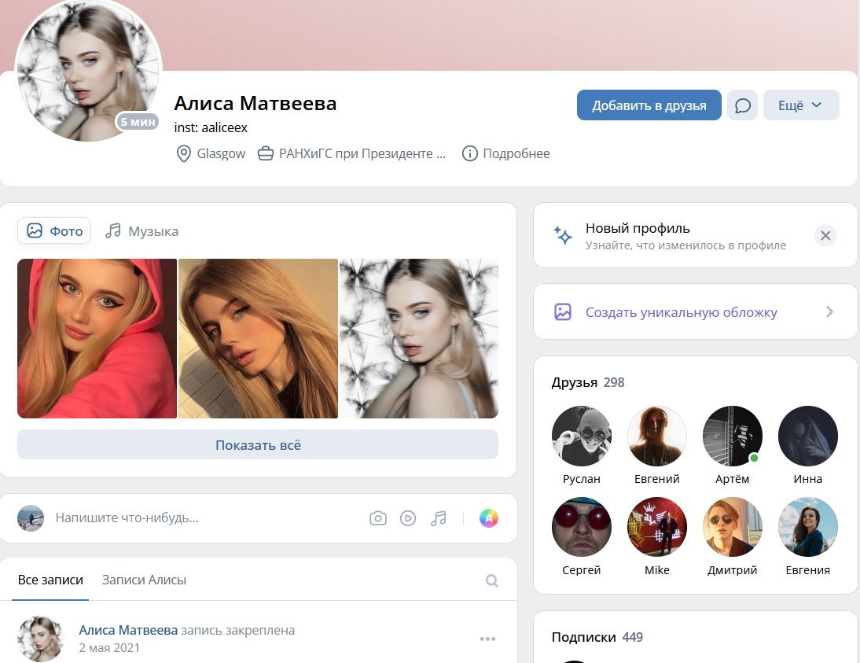Open the Друзья 298 friends list
The image size is (860, 663).
[588, 382]
